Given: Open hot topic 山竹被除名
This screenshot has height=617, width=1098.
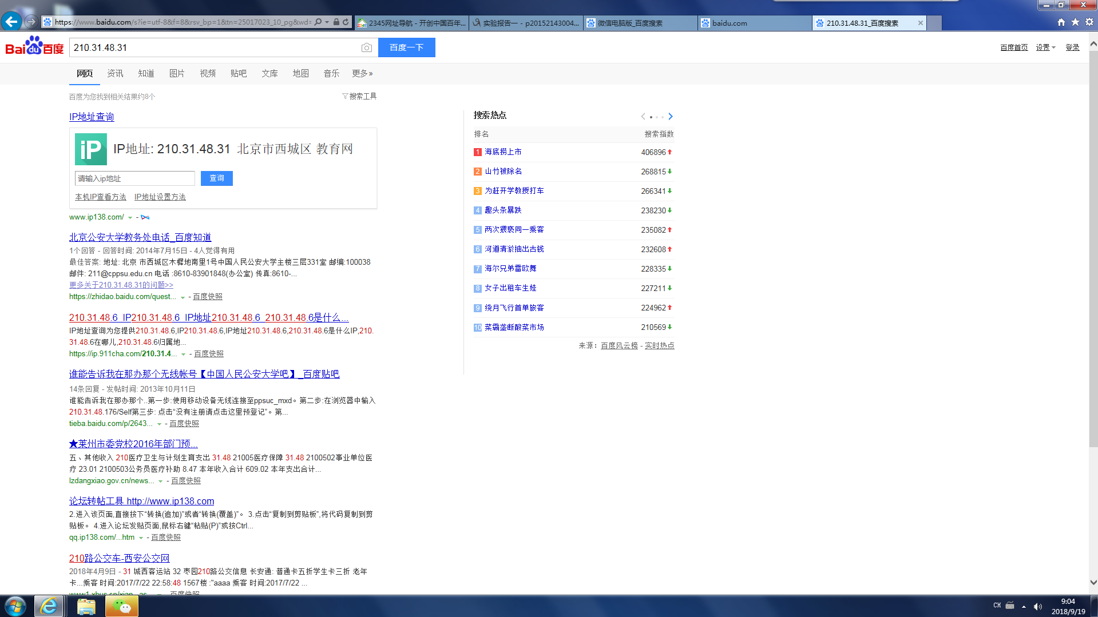Looking at the screenshot, I should (503, 172).
